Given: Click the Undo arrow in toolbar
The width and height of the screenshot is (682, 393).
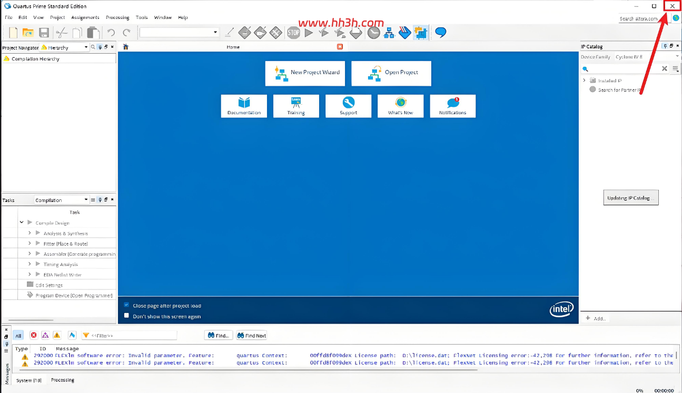Looking at the screenshot, I should tap(111, 33).
